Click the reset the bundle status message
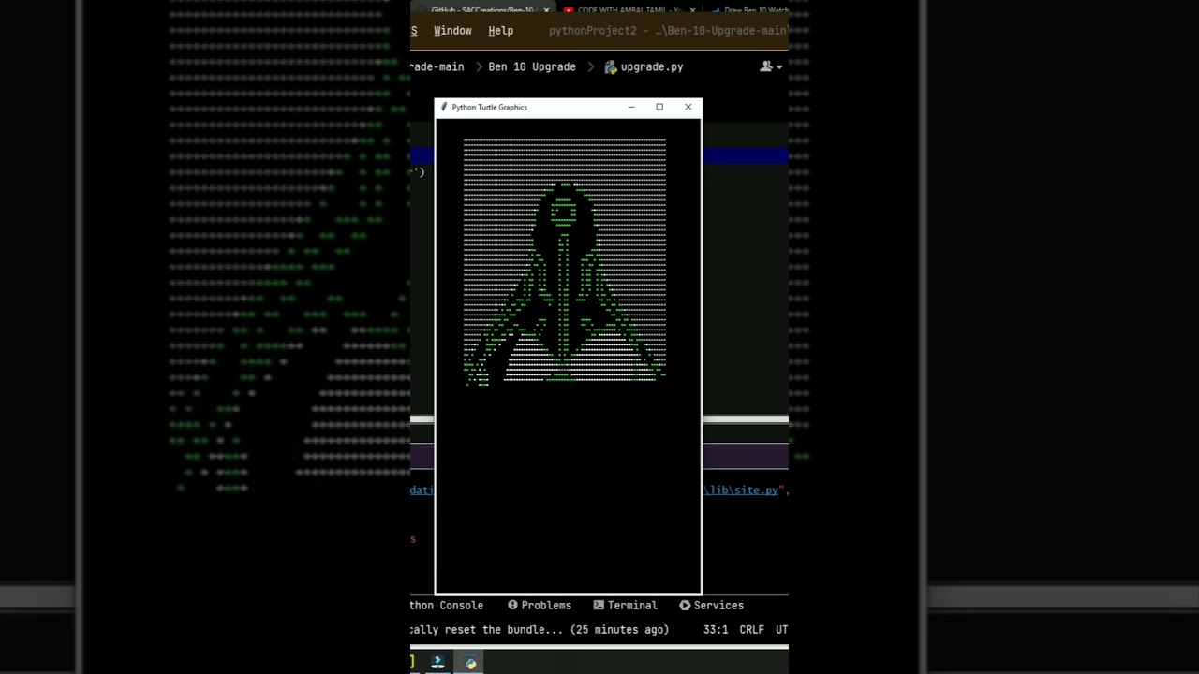 (540, 630)
